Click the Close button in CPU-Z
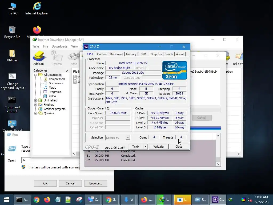 (179, 147)
